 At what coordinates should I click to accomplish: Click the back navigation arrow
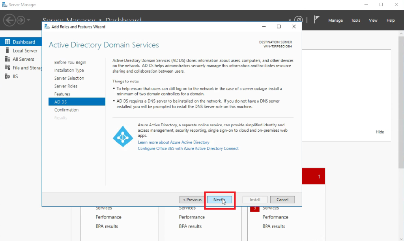pyautogui.click(x=9, y=20)
